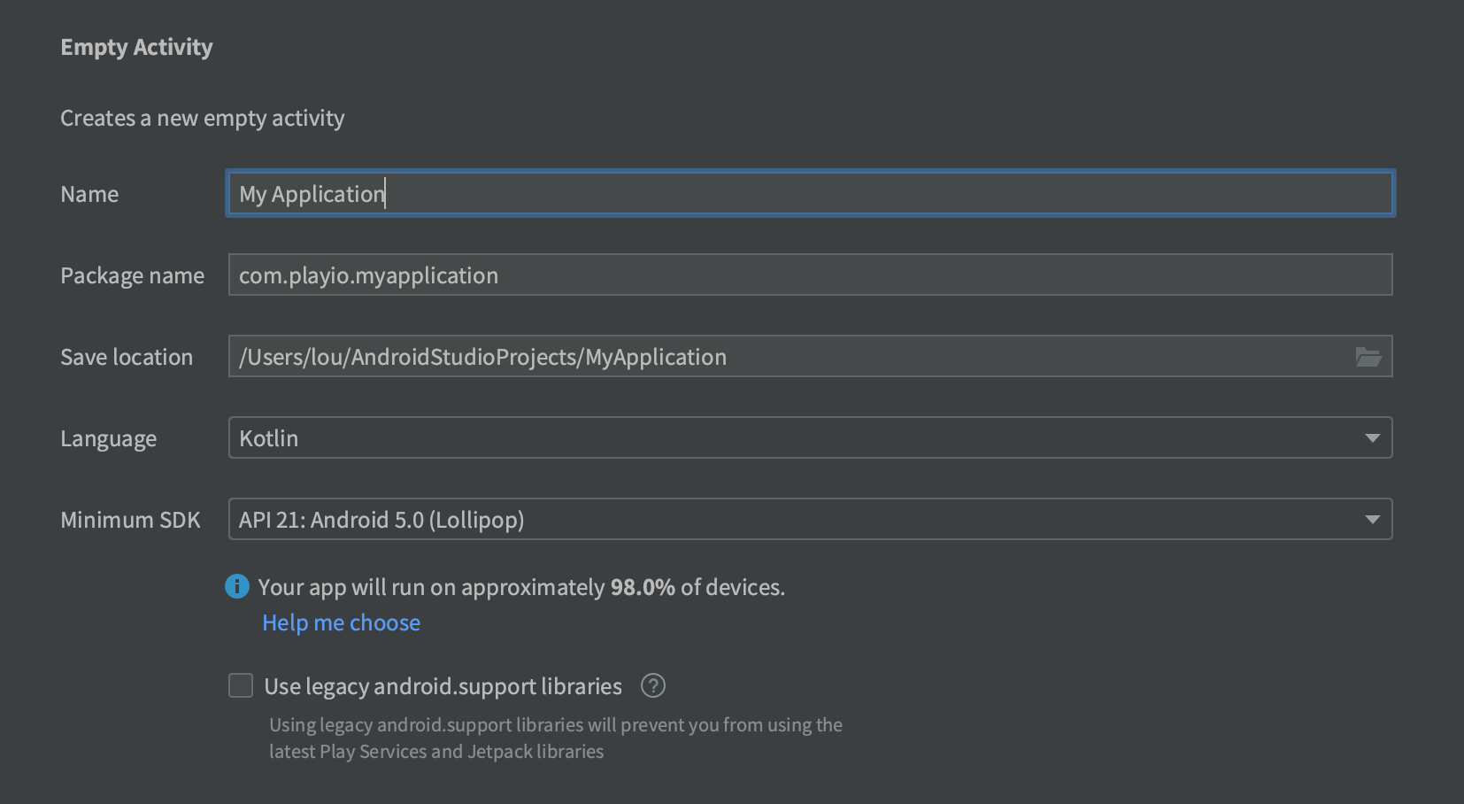Click the arrow on the Minimum SDK combo box
Viewport: 1464px width, 804px height.
point(1372,520)
